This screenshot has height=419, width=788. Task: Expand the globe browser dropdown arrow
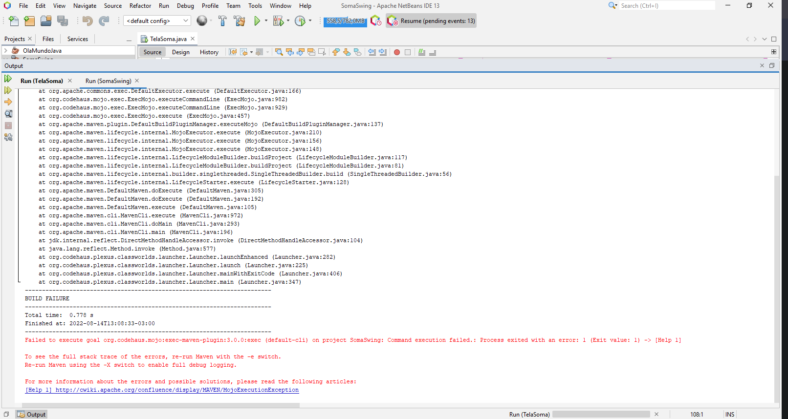(211, 21)
